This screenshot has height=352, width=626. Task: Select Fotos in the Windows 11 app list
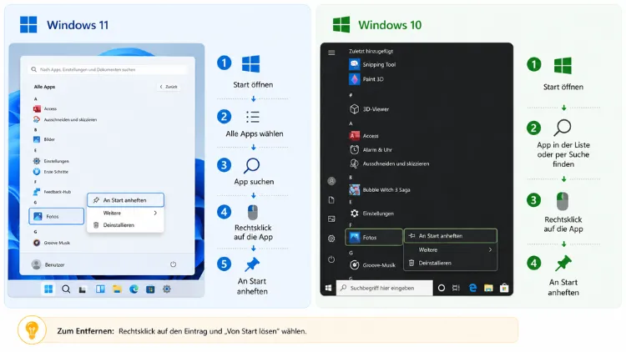[x=56, y=216]
